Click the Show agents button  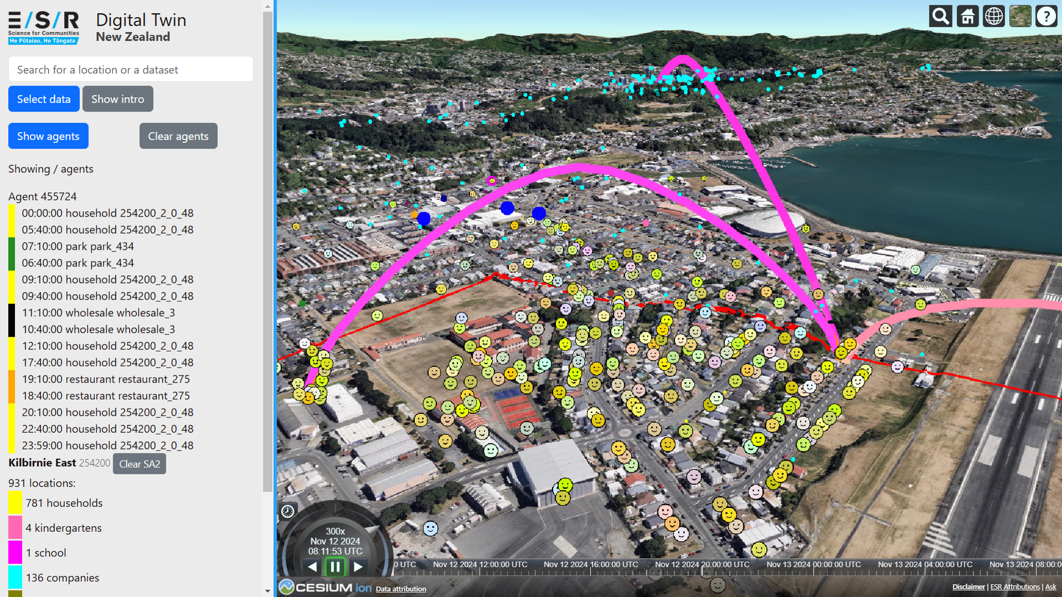[x=48, y=136]
